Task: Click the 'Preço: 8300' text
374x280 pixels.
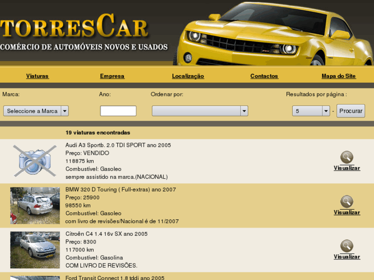Action: (81, 242)
